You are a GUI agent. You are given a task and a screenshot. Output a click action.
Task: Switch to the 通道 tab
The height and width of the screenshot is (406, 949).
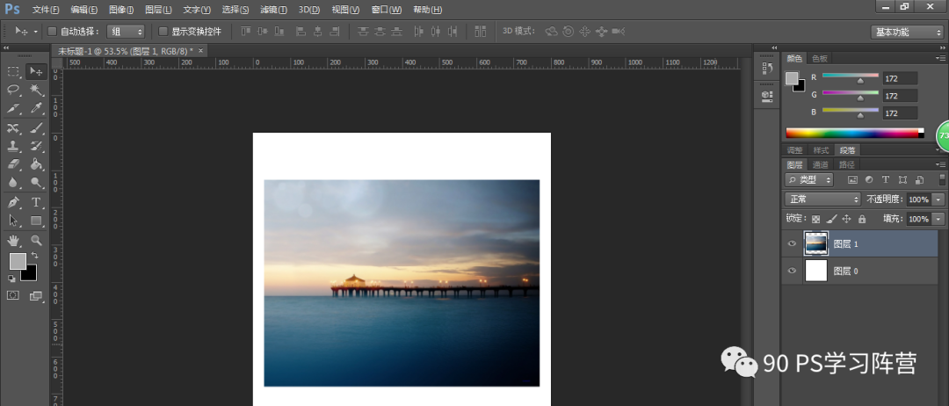(820, 164)
